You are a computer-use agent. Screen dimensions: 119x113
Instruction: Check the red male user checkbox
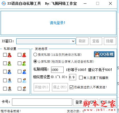tap(5, 55)
